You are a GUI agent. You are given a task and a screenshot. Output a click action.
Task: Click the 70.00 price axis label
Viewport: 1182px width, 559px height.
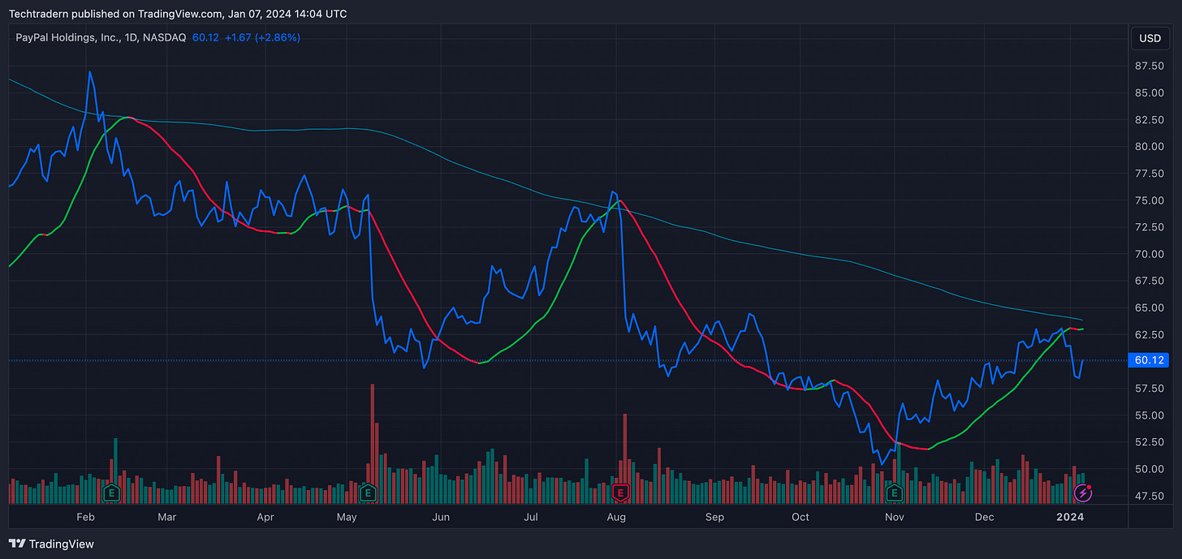click(x=1150, y=254)
